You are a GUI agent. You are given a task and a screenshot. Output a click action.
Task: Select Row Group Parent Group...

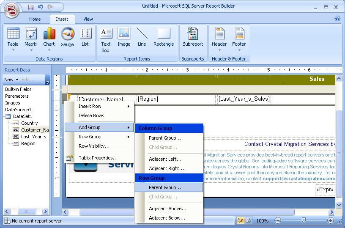tap(169, 187)
